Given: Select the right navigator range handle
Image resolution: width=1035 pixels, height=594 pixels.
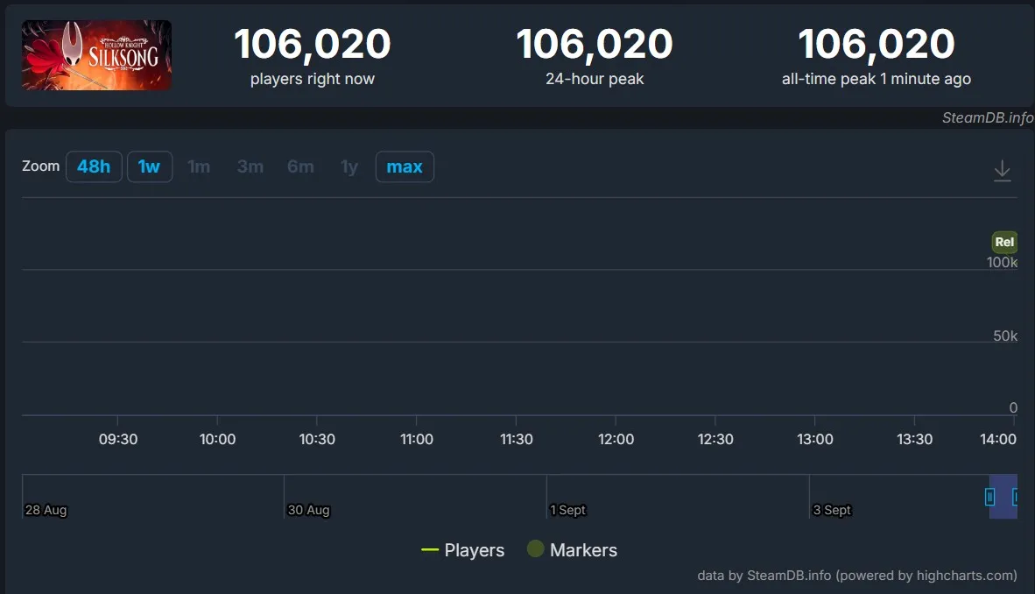Looking at the screenshot, I should click(1015, 496).
